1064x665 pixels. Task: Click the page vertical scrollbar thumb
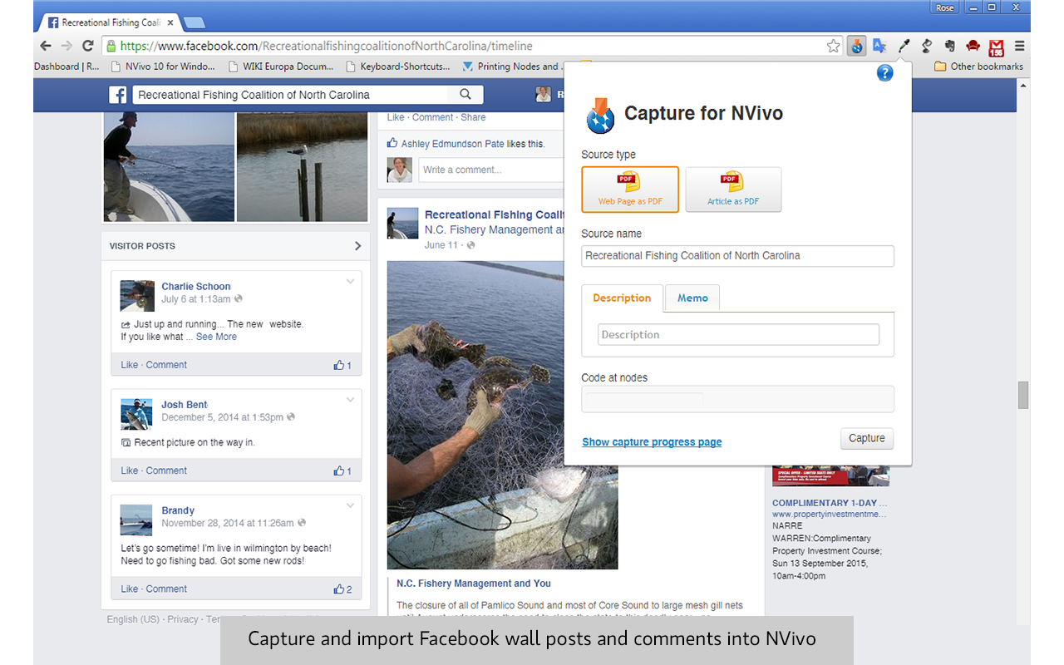click(x=1023, y=395)
